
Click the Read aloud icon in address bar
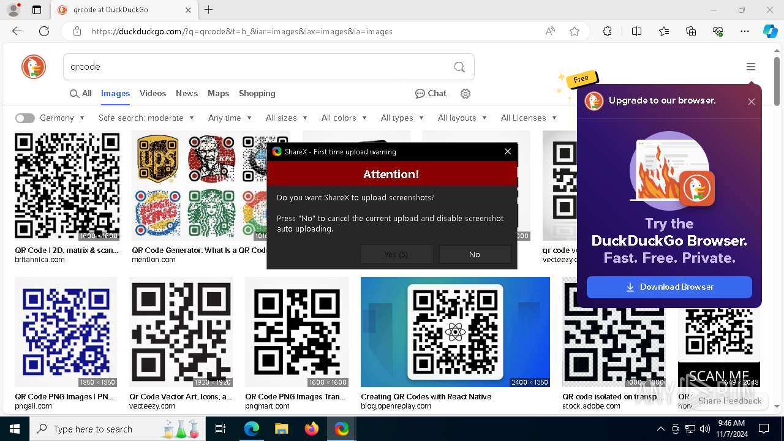point(550,31)
